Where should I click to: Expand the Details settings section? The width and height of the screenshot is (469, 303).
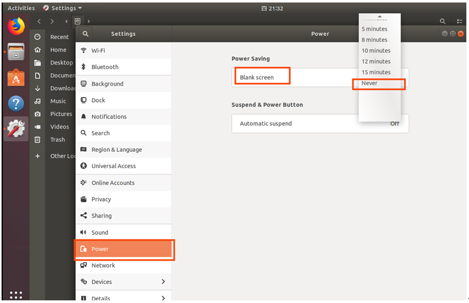tap(163, 298)
